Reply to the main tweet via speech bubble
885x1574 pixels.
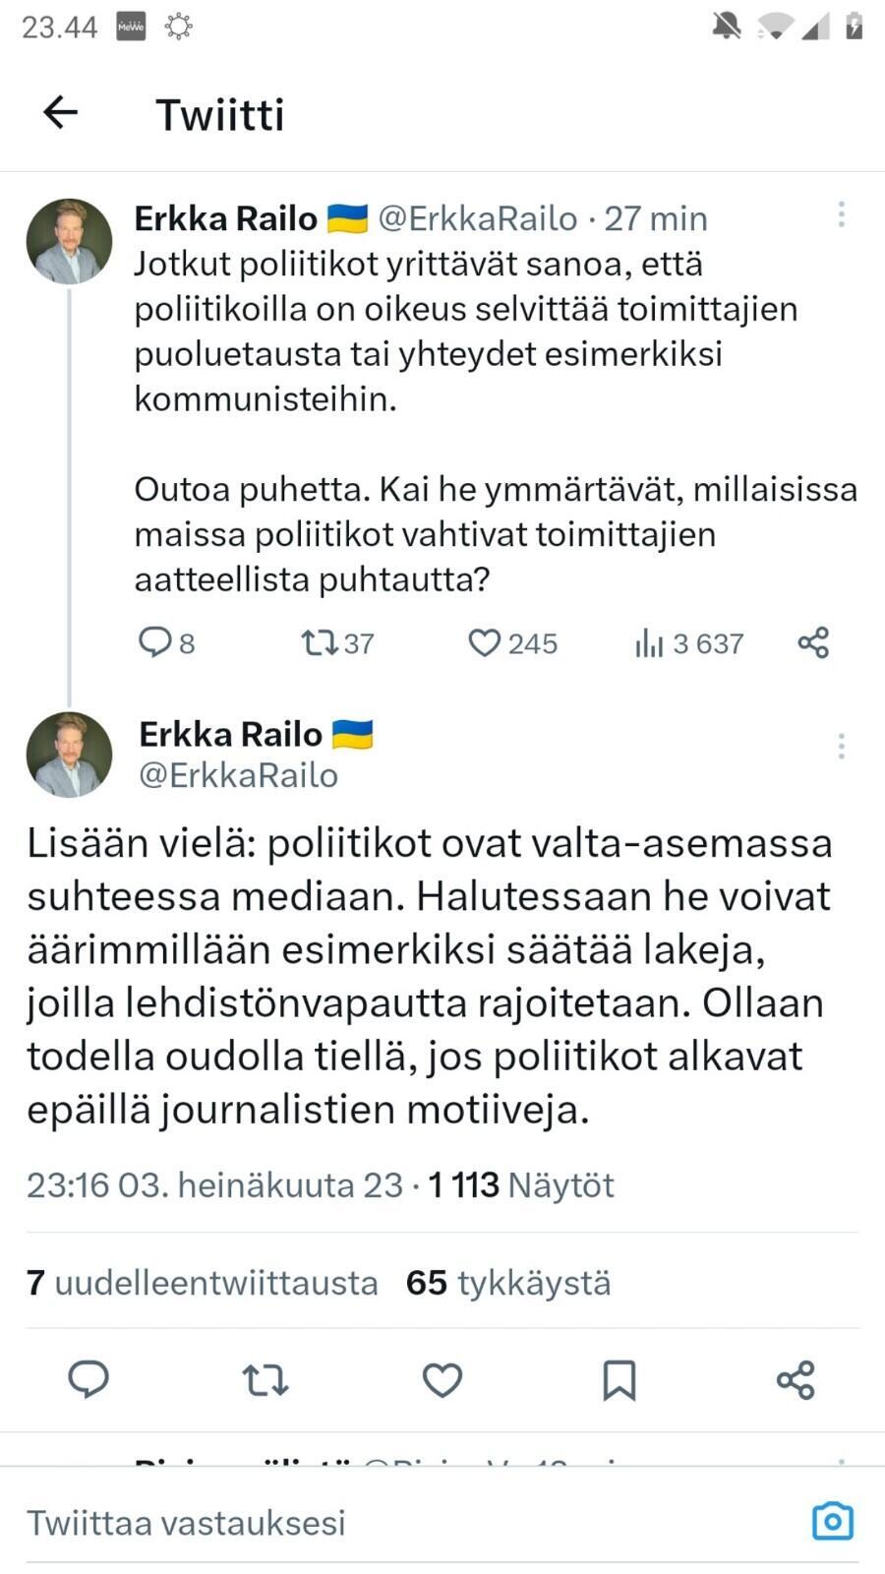coord(88,1379)
